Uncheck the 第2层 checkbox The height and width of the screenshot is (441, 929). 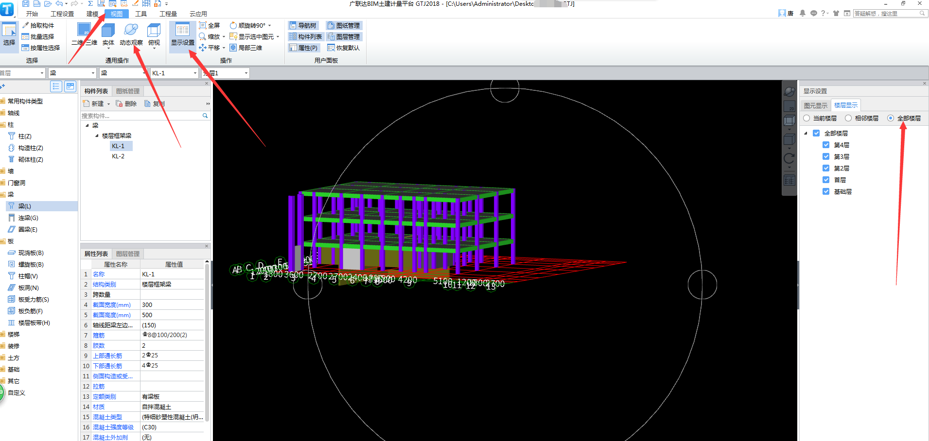tap(826, 168)
